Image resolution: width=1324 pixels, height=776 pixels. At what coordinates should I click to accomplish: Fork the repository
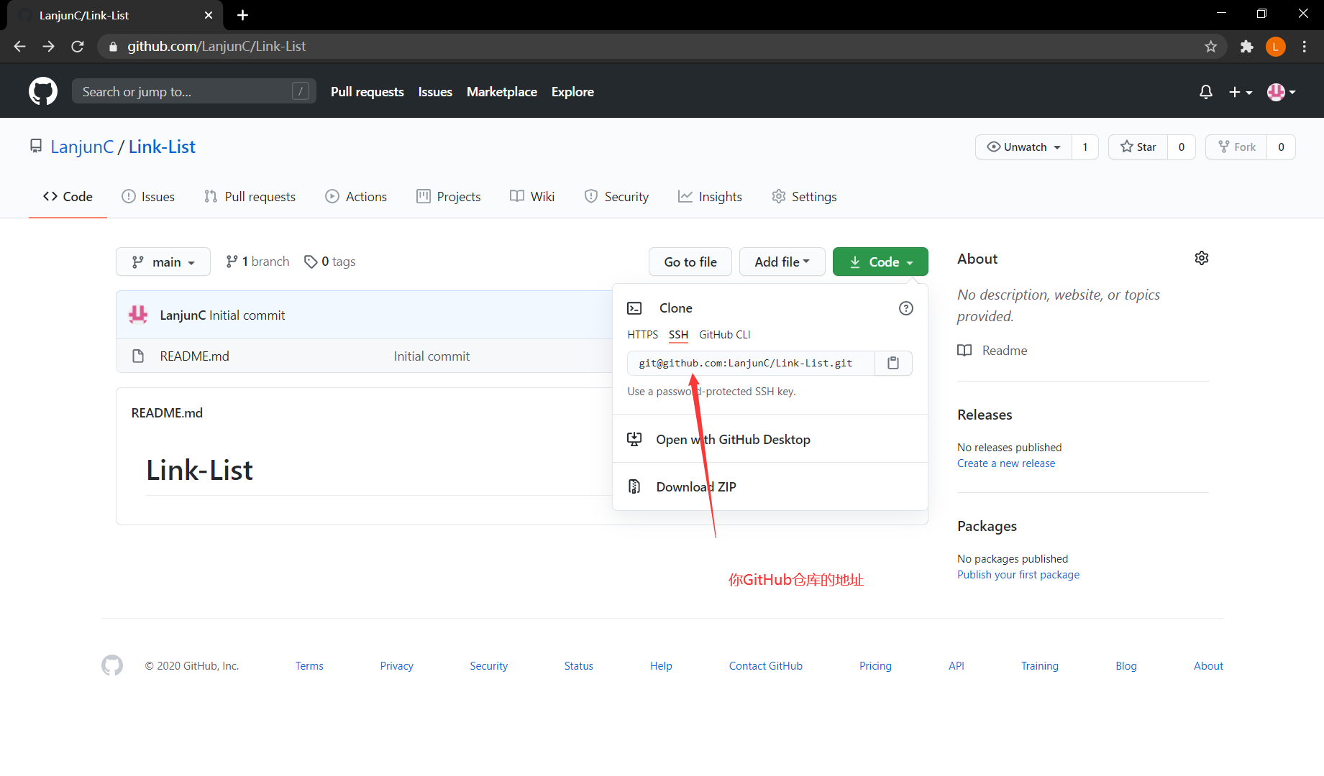tap(1236, 147)
